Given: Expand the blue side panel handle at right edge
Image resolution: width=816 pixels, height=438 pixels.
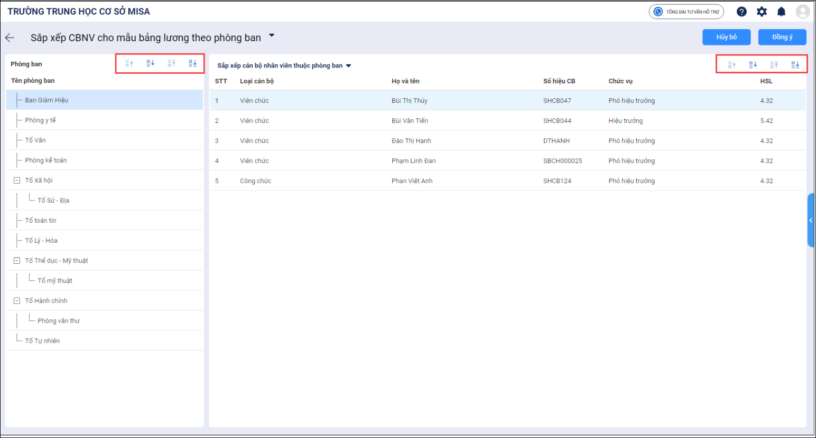Looking at the screenshot, I should click(811, 220).
